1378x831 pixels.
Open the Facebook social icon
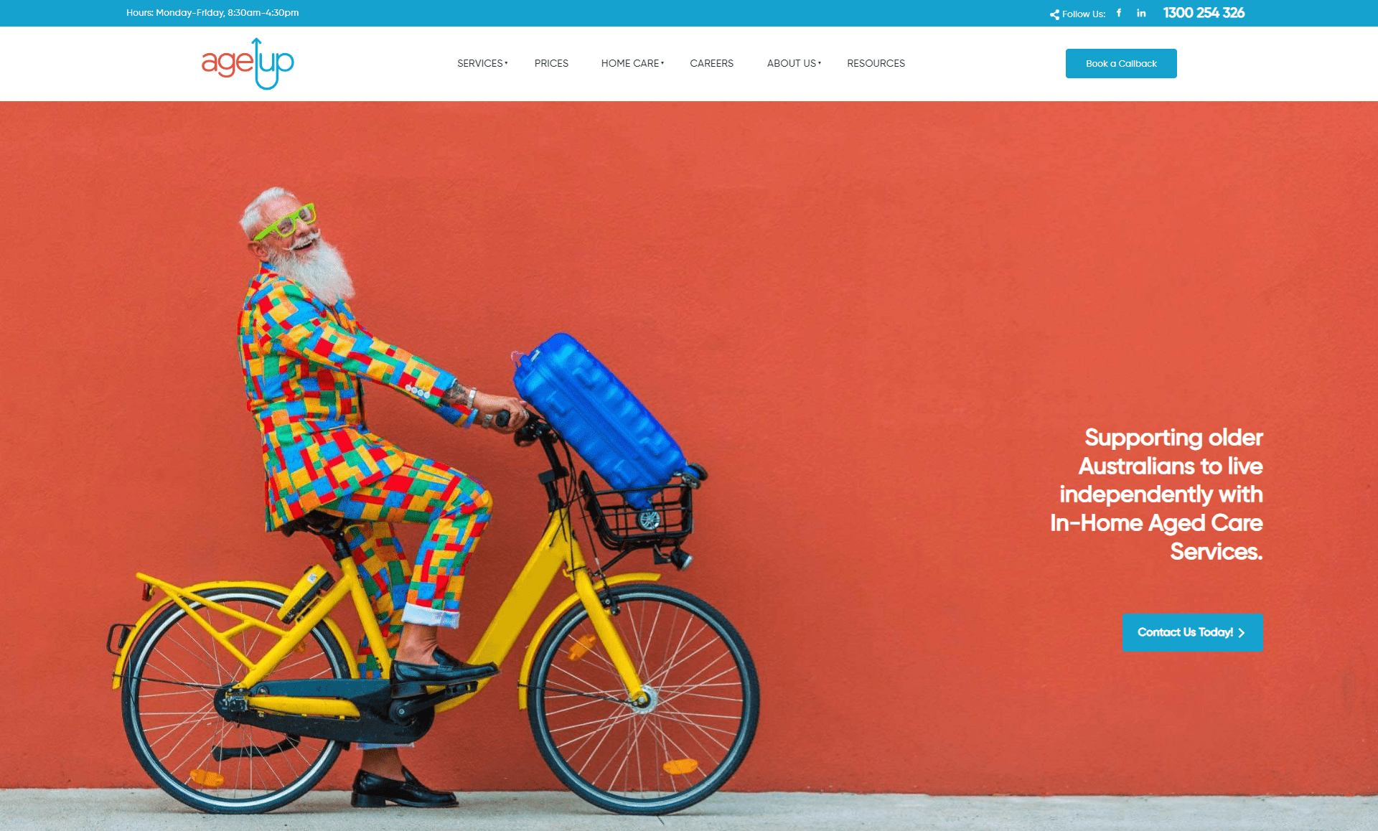1118,13
